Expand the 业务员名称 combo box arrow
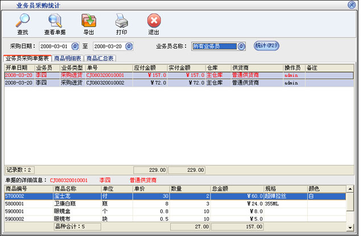Viewport: 363px width, 236px height. (x=242, y=46)
